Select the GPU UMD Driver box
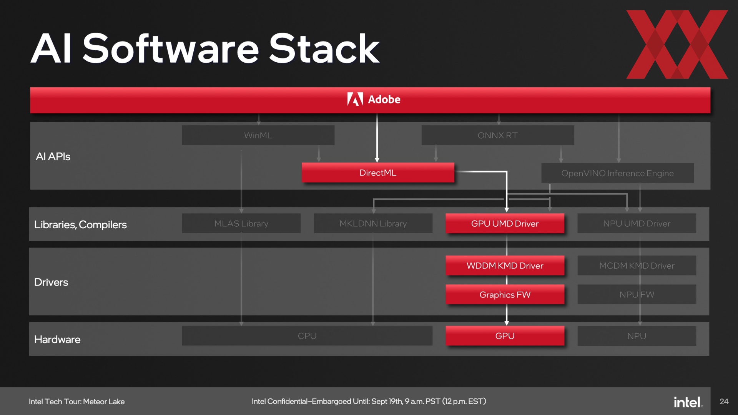This screenshot has width=738, height=415. (505, 223)
